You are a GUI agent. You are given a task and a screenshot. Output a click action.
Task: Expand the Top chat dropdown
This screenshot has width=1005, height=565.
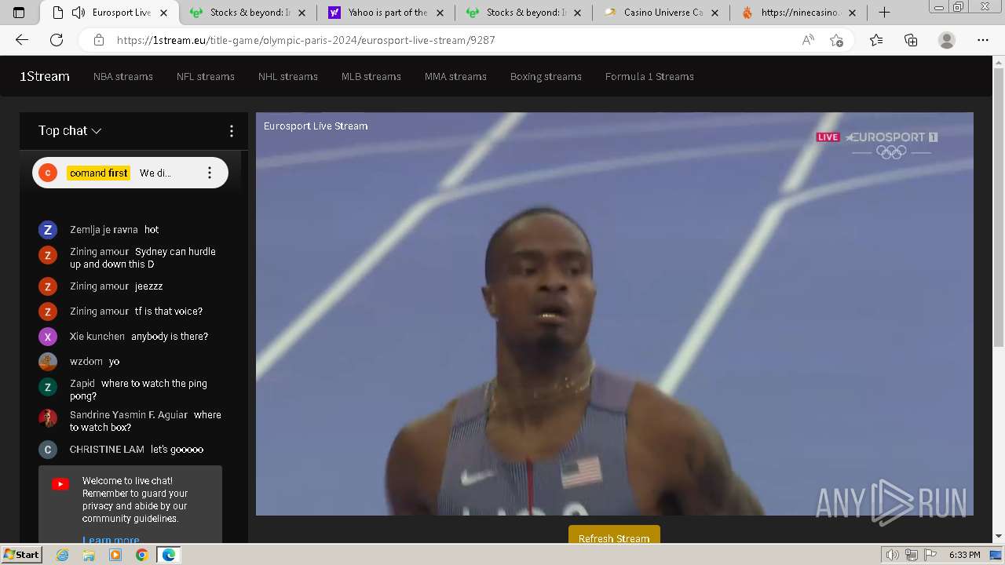tap(70, 131)
